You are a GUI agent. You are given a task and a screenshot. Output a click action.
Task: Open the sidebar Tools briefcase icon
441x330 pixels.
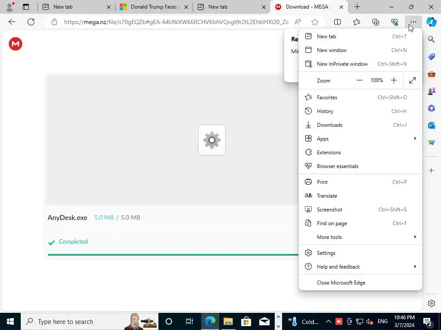pyautogui.click(x=431, y=74)
